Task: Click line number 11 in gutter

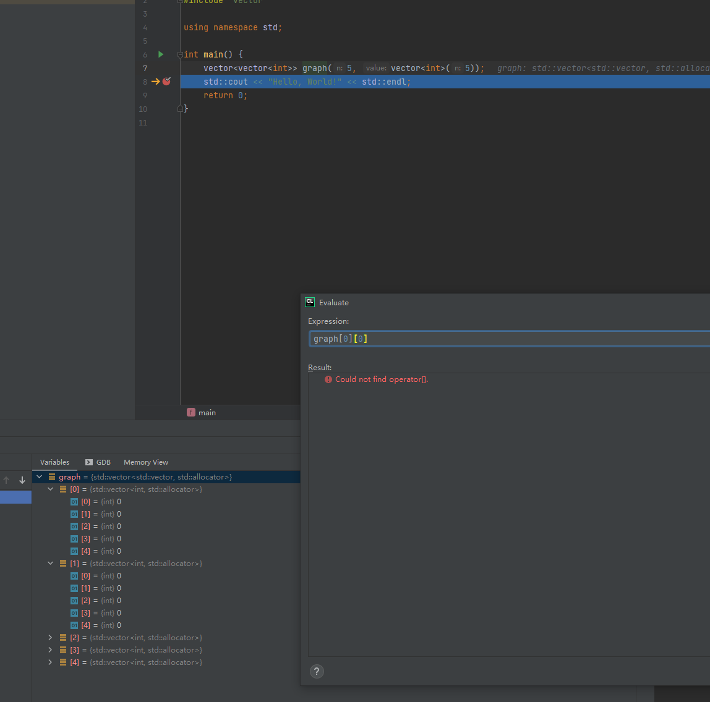Action: (143, 122)
